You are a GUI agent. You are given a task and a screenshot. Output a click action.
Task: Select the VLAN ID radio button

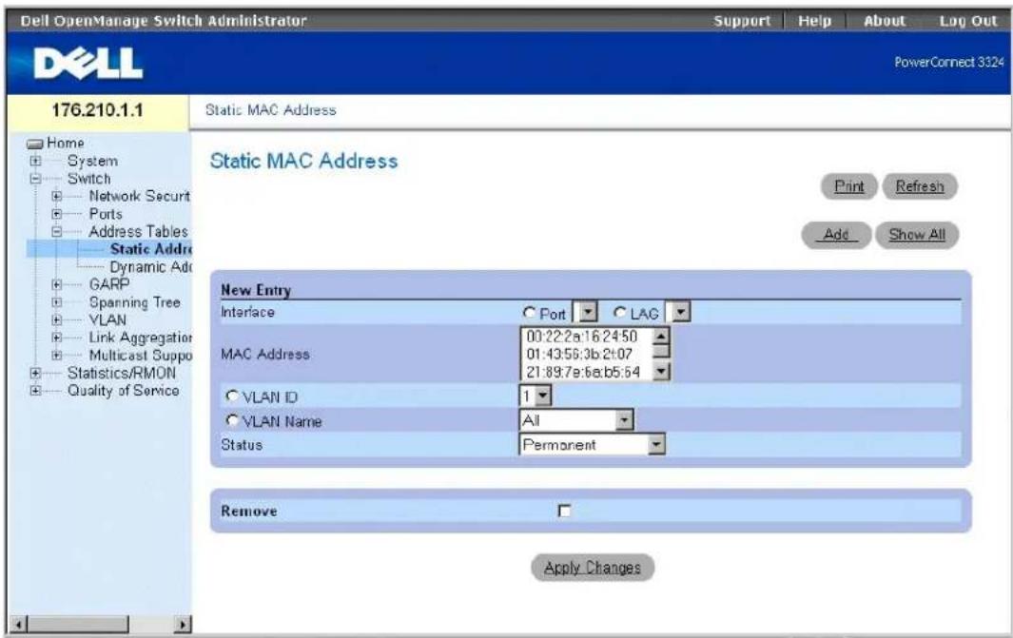(x=232, y=396)
